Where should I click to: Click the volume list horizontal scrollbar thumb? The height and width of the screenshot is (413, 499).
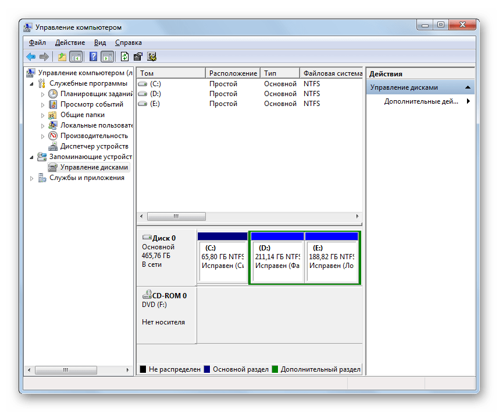tap(175, 216)
